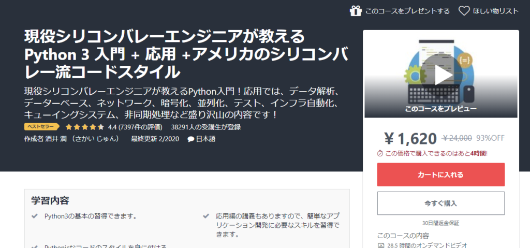The image size is (530, 248).
Task: Click the 30日間返金保証 text
Action: tap(441, 223)
